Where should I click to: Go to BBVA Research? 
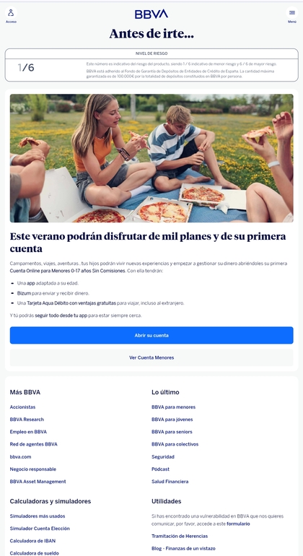27,420
